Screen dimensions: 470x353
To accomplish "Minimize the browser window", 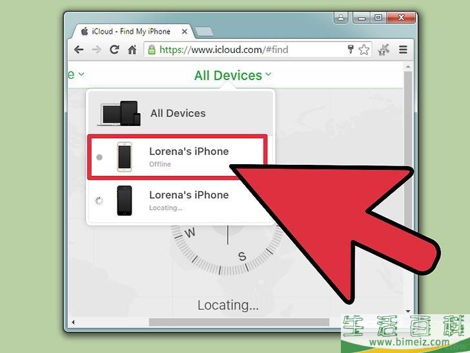I will tap(362, 17).
